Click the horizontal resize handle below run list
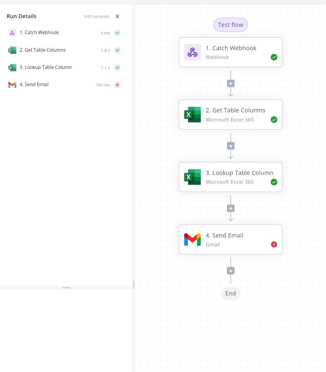Viewport: 326px width, 372px height. coord(66,288)
